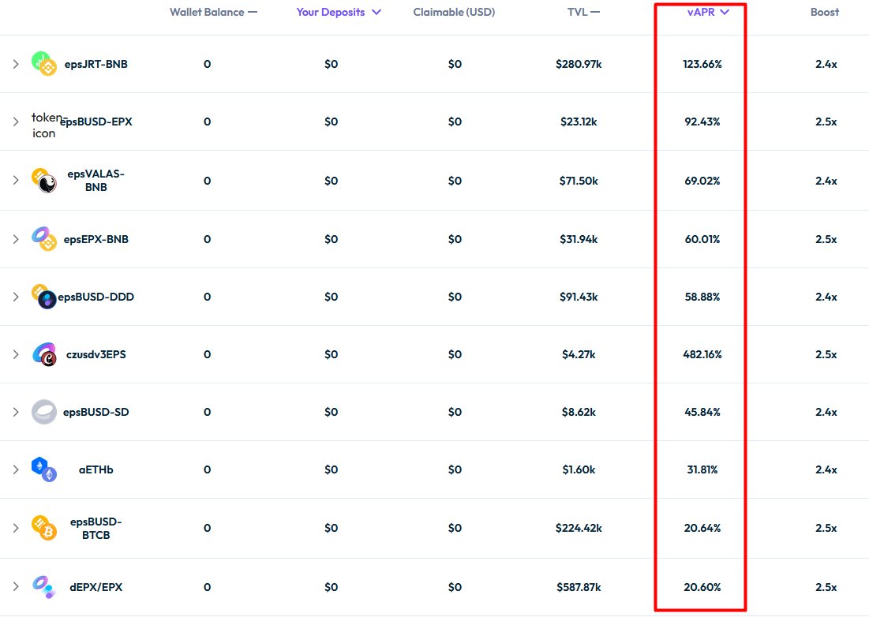Click the $4.27k TVL value

(579, 354)
